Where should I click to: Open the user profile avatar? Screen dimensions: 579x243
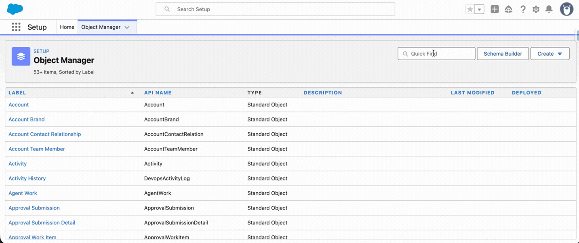click(x=566, y=9)
